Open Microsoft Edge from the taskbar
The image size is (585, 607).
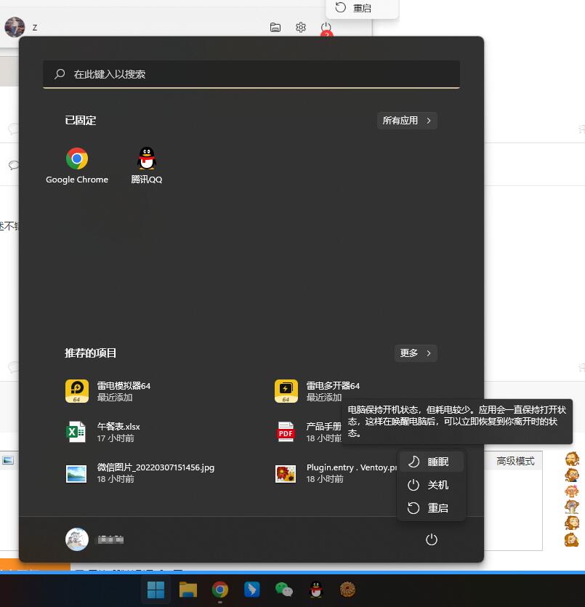click(251, 590)
